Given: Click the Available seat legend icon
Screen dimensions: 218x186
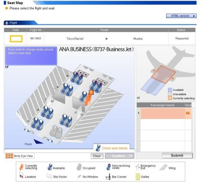Looking at the screenshot, I should [x=49, y=167].
